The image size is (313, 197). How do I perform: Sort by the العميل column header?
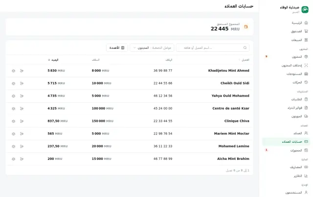click(244, 60)
